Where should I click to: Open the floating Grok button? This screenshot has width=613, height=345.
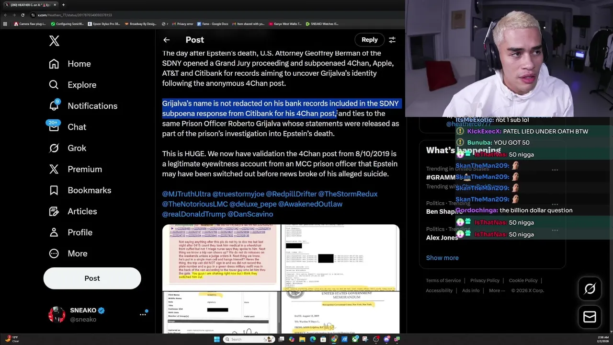click(x=590, y=288)
